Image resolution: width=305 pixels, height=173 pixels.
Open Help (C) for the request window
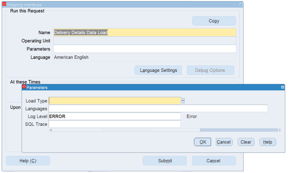tap(27, 161)
